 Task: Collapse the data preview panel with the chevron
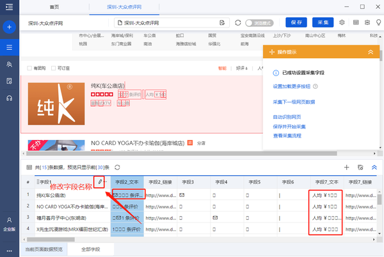374,167
